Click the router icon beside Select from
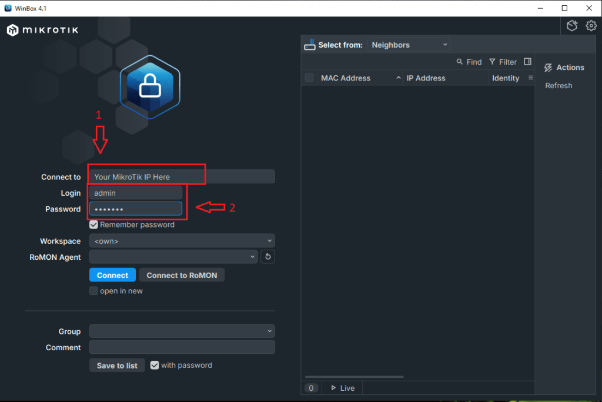 pyautogui.click(x=309, y=45)
